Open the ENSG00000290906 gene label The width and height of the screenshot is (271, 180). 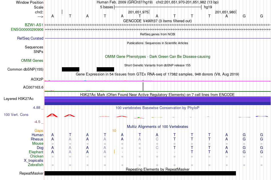27,30
